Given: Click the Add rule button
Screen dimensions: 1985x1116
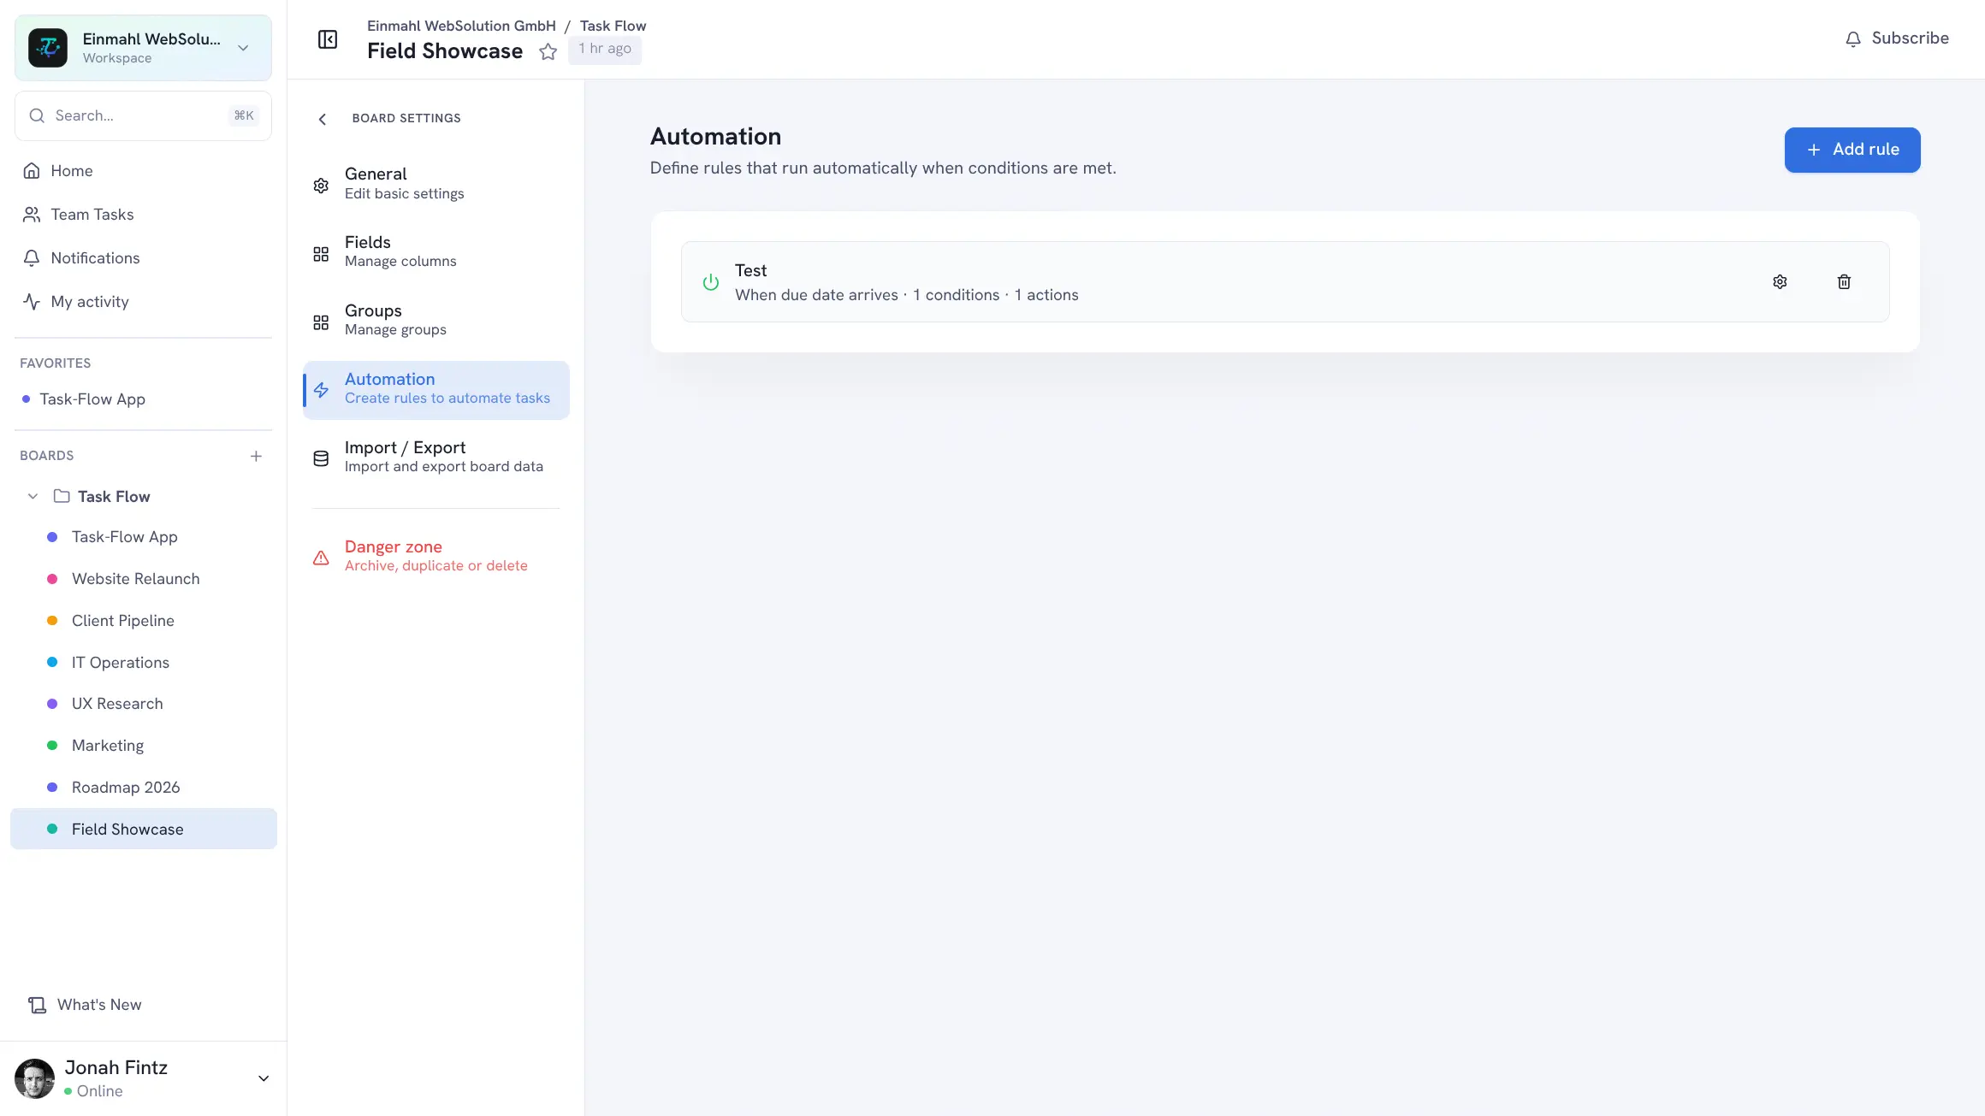Looking at the screenshot, I should click(1852, 150).
